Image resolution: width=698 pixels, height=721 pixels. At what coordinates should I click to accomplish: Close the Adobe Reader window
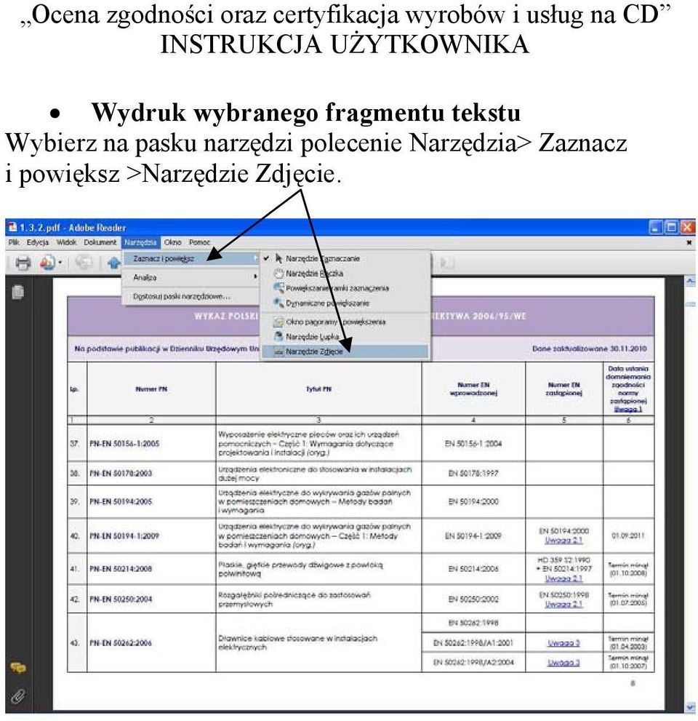click(687, 227)
